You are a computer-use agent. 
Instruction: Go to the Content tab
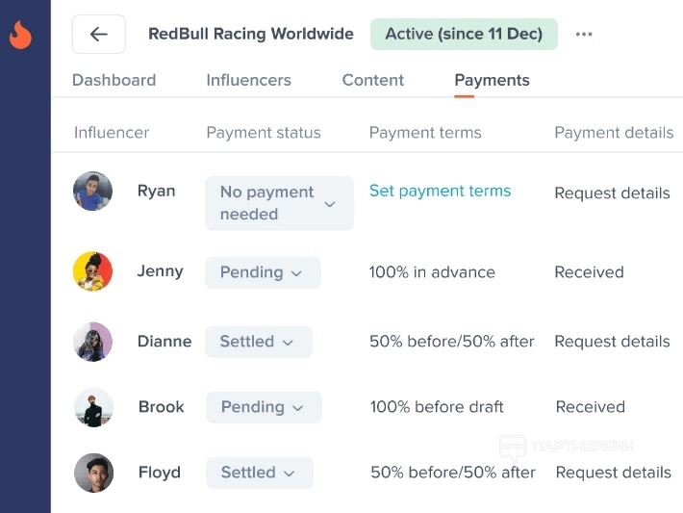371,81
